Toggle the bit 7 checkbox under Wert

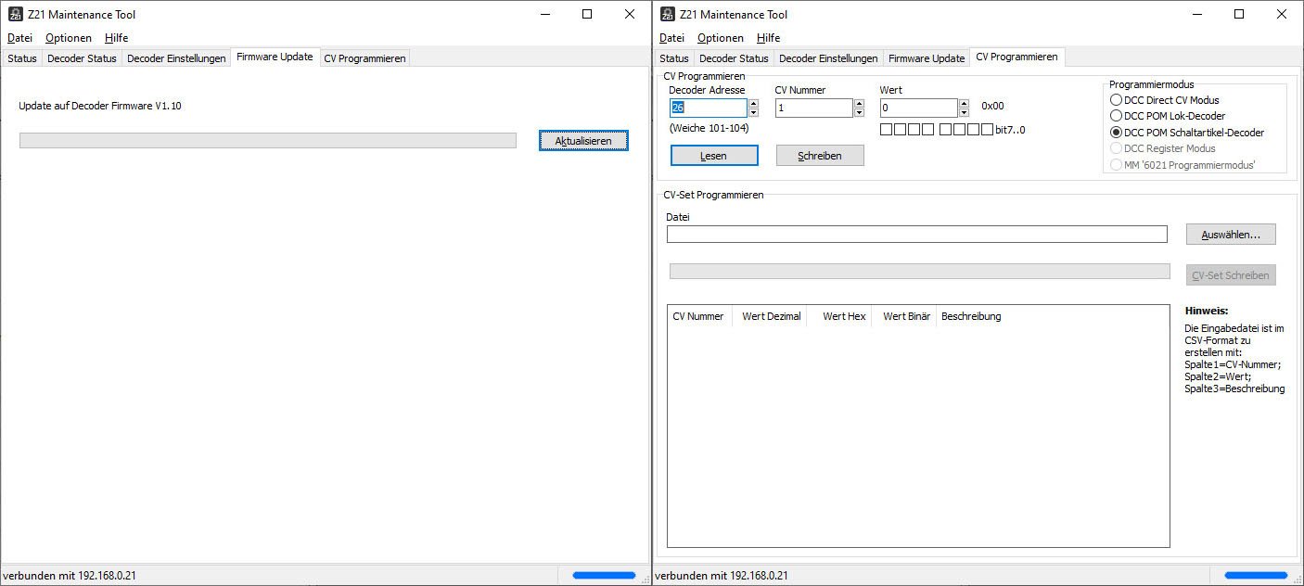click(886, 130)
